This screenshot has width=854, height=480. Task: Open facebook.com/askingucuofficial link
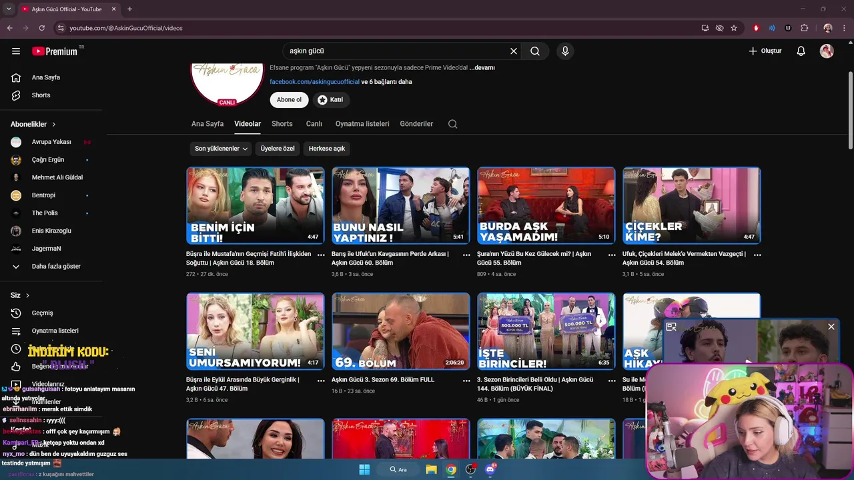click(314, 82)
